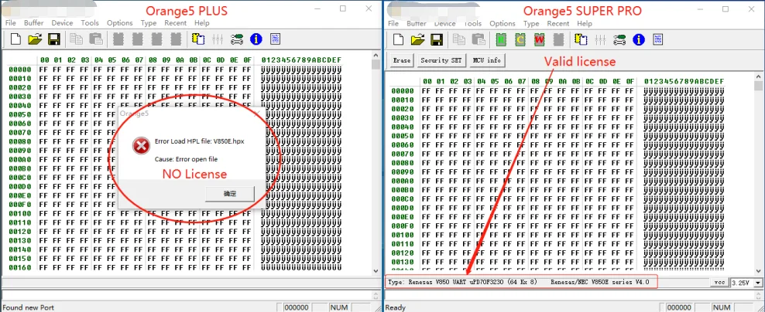Image resolution: width=765 pixels, height=312 pixels.
Task: Click 'Type: Renesas V850 UART' status line
Action: coord(519,282)
